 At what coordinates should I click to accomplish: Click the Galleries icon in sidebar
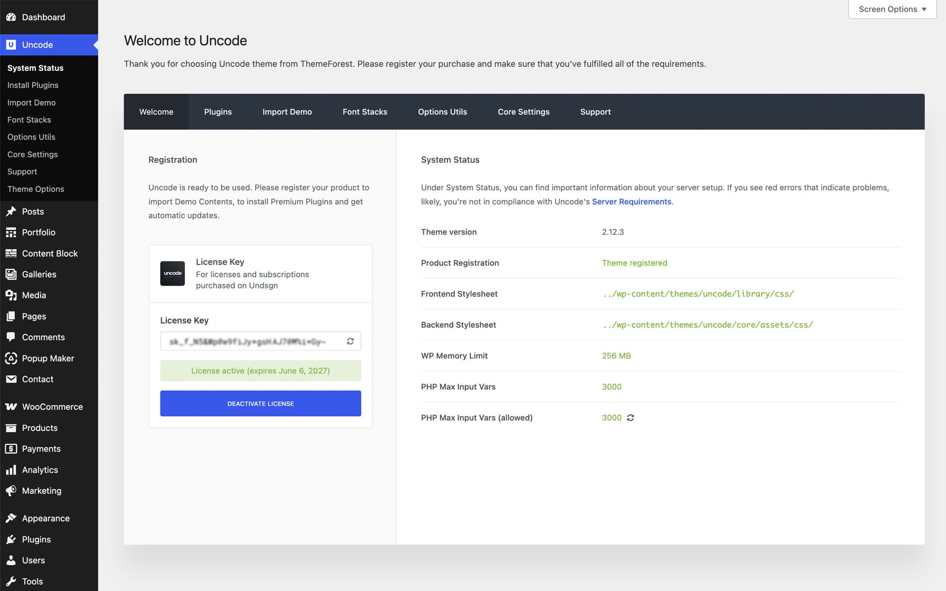[x=11, y=274]
